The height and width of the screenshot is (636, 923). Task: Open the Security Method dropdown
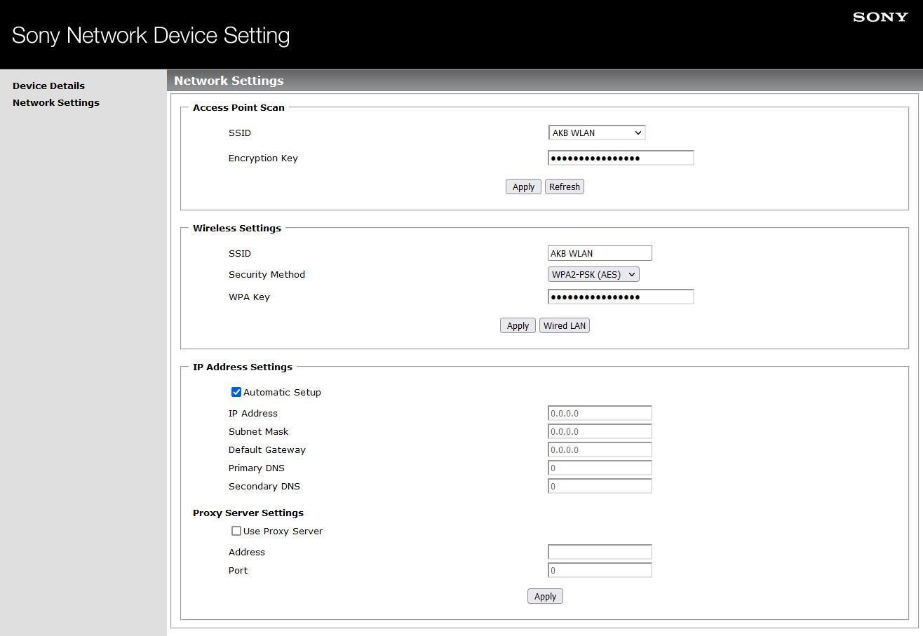click(593, 274)
